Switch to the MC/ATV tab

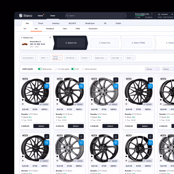[x=72, y=23]
